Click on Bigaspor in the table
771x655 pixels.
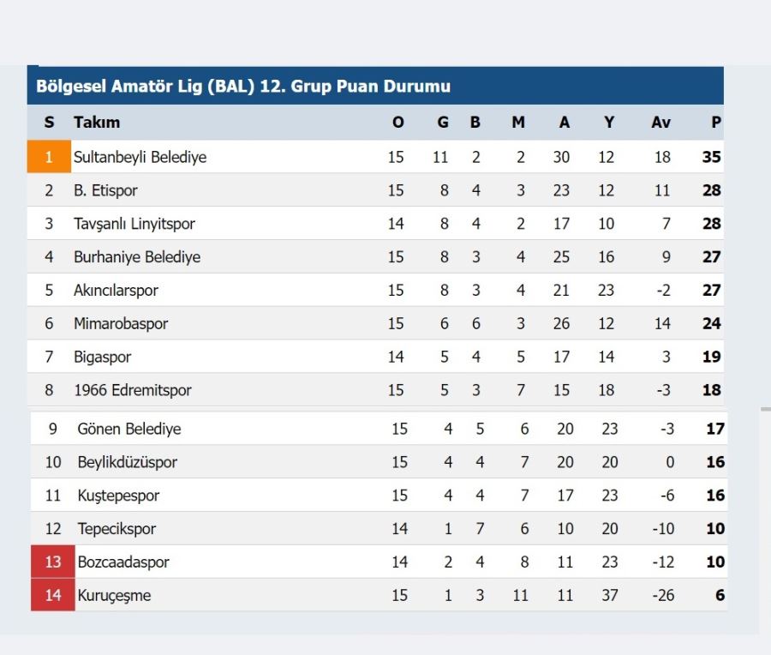click(x=102, y=357)
